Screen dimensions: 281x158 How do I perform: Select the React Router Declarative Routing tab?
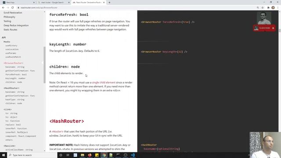tap(88, 3)
